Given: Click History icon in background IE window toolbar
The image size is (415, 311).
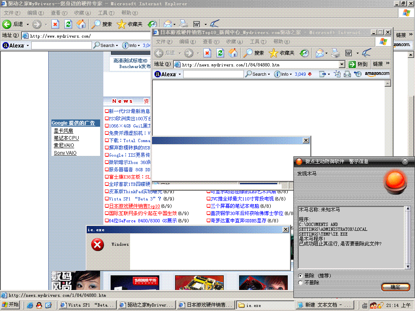Looking at the screenshot, I should (152, 24).
